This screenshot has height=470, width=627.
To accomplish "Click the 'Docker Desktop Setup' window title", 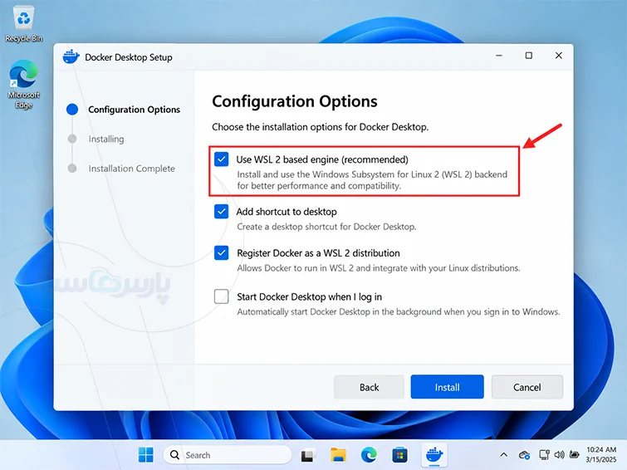I will 129,57.
